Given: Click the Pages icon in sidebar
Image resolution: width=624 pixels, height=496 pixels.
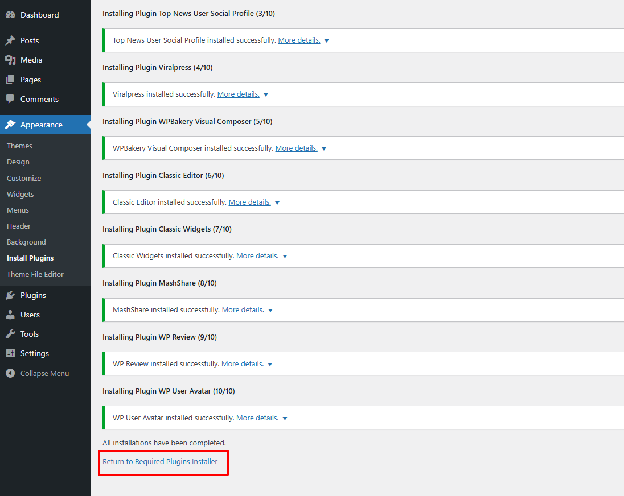Looking at the screenshot, I should [10, 80].
